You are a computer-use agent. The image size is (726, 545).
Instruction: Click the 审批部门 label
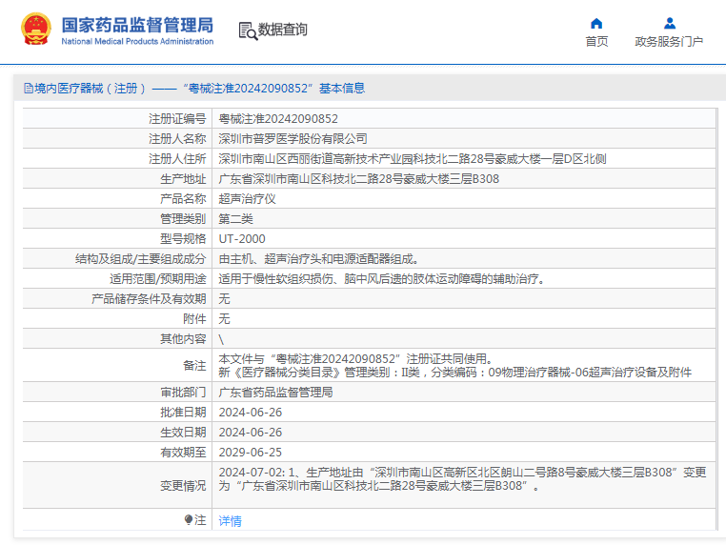coord(183,393)
